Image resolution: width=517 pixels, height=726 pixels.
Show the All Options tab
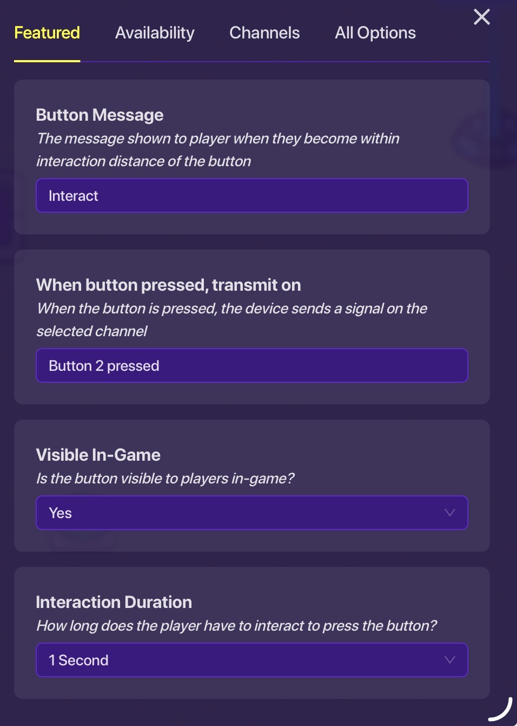[375, 33]
